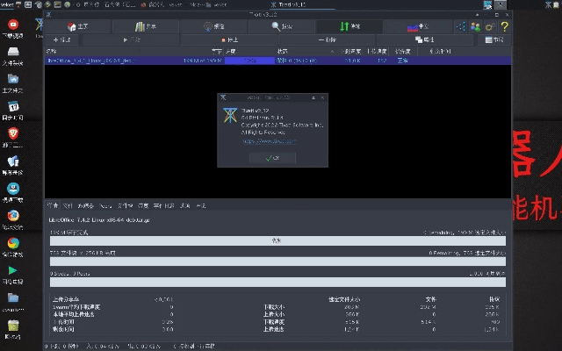Open the Home view in Tixati toolbar
This screenshot has width=562, height=351.
pyautogui.click(x=77, y=27)
